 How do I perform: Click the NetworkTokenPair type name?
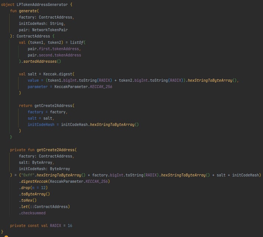[x=50, y=30]
